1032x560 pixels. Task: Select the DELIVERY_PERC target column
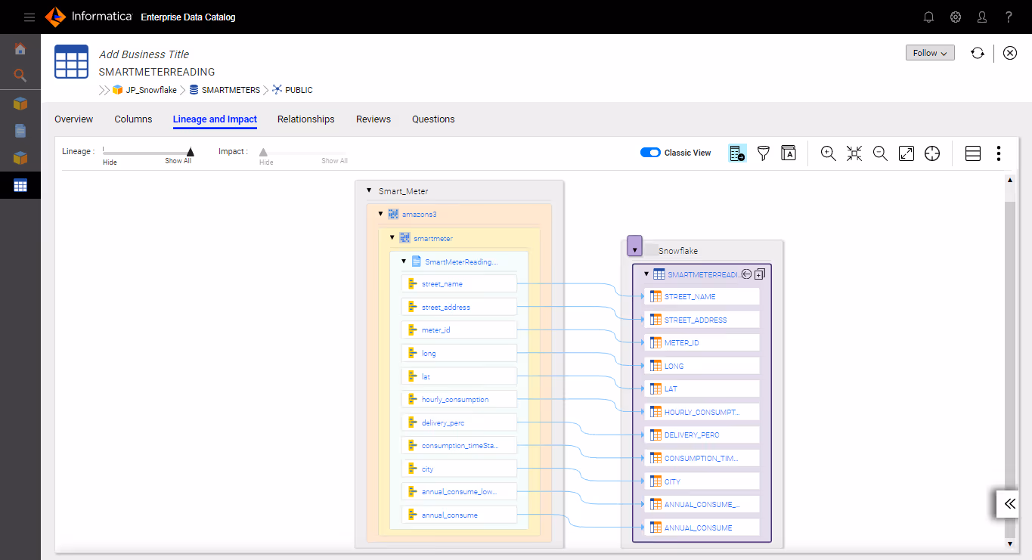[702, 435]
